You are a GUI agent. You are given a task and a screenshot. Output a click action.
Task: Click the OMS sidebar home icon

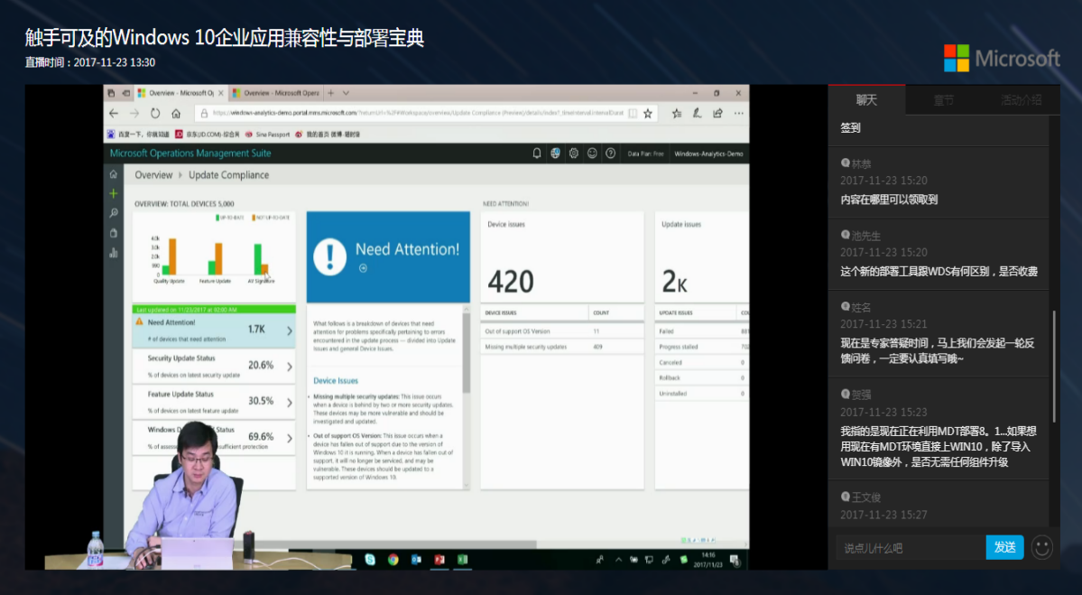113,174
